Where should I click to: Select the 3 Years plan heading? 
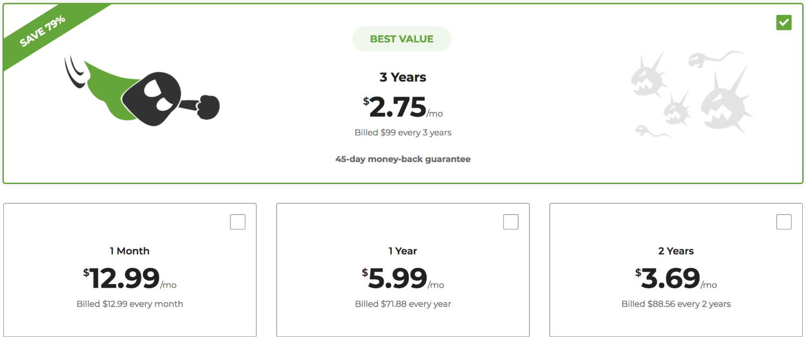[x=403, y=78]
